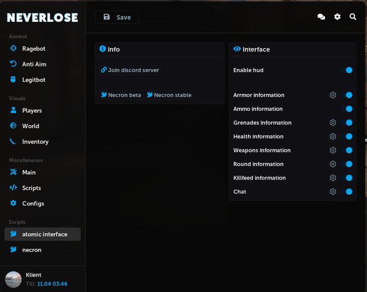The width and height of the screenshot is (367, 292).
Task: Open the chat messages icon in top bar
Action: click(x=321, y=16)
